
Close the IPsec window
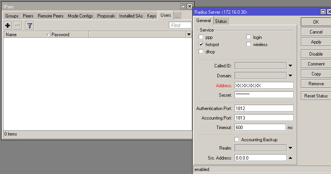click(x=190, y=6)
